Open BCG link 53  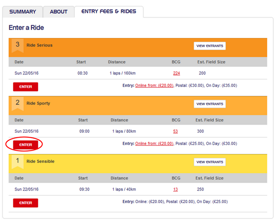point(175,132)
